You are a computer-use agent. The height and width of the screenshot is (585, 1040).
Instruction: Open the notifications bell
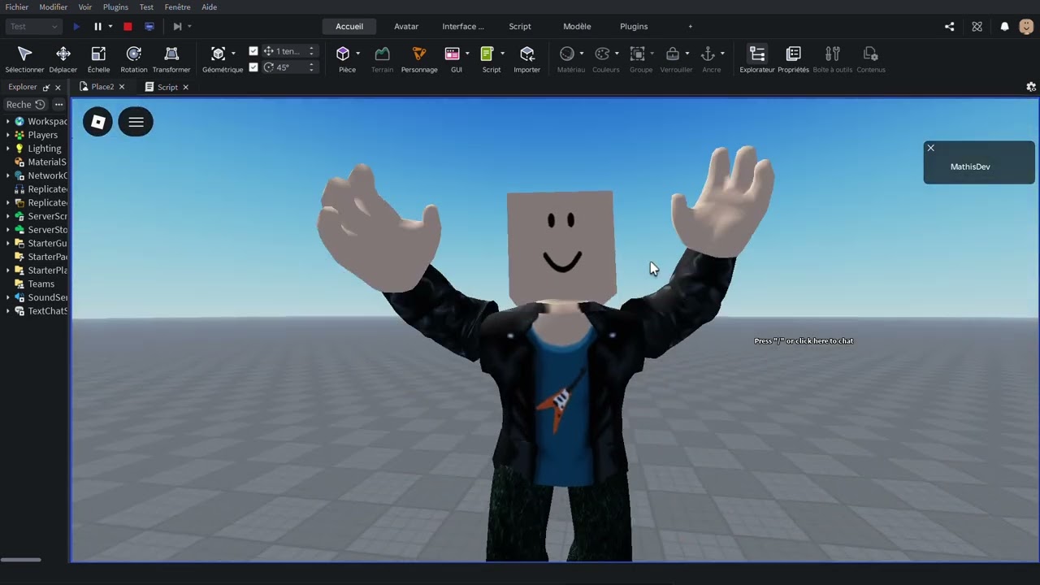click(x=1004, y=26)
